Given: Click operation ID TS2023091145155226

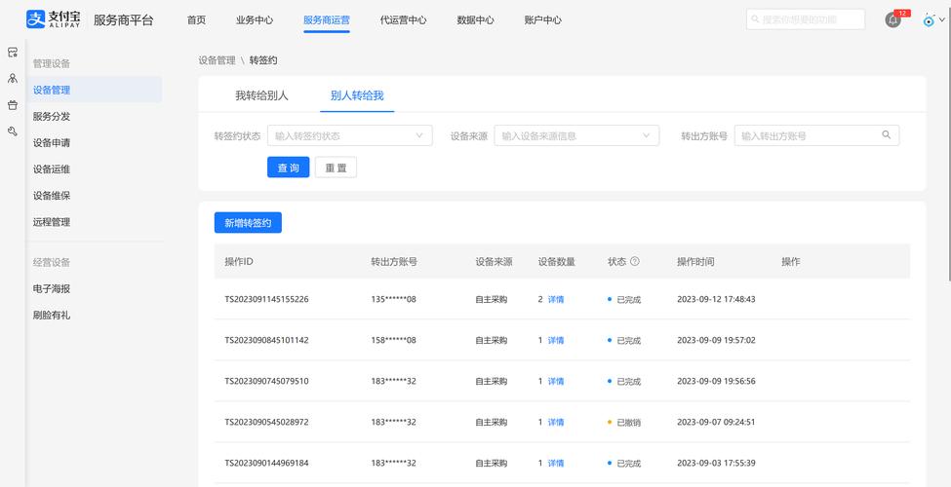Looking at the screenshot, I should pos(267,299).
